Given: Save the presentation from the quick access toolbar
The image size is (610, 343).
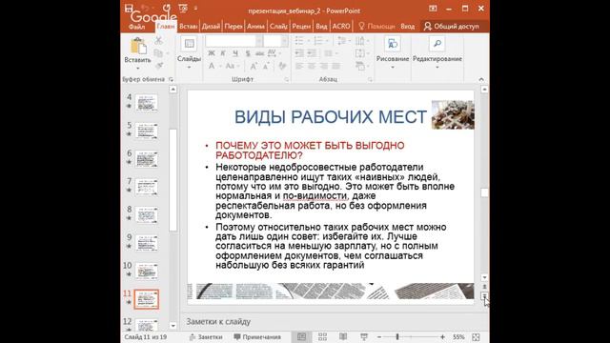Looking at the screenshot, I should [x=129, y=8].
